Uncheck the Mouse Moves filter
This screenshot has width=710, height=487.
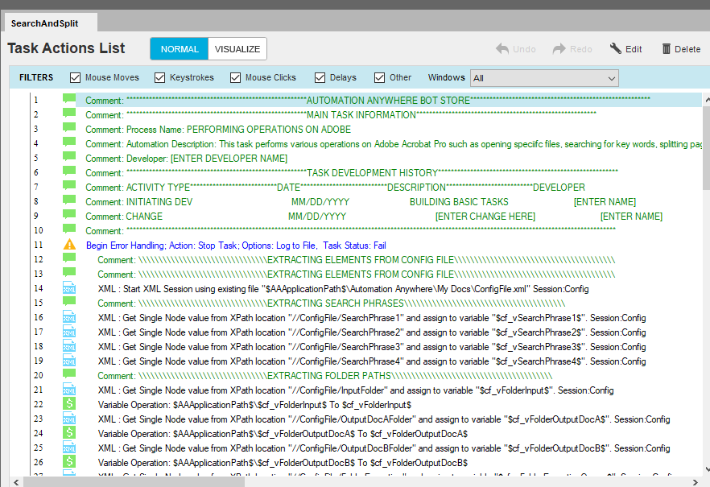pos(76,78)
